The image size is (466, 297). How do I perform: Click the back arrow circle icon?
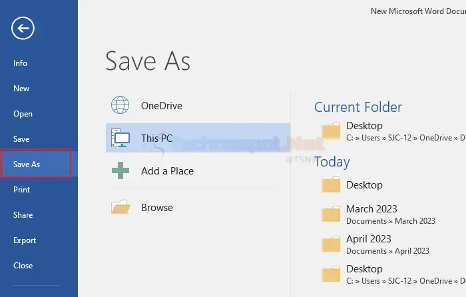(x=23, y=28)
